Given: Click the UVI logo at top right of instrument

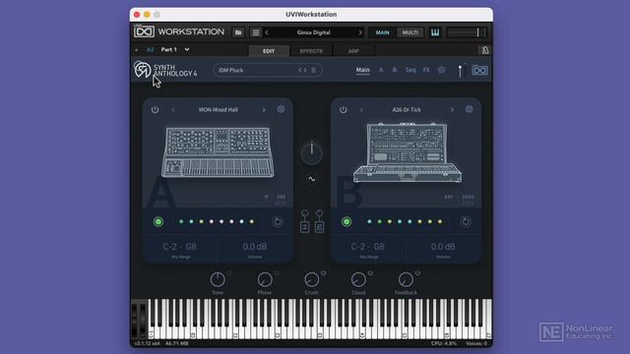Looking at the screenshot, I should (x=479, y=70).
